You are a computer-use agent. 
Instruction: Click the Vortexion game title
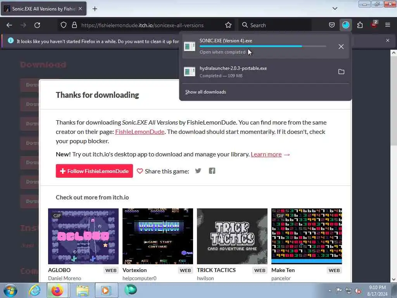pos(135,270)
